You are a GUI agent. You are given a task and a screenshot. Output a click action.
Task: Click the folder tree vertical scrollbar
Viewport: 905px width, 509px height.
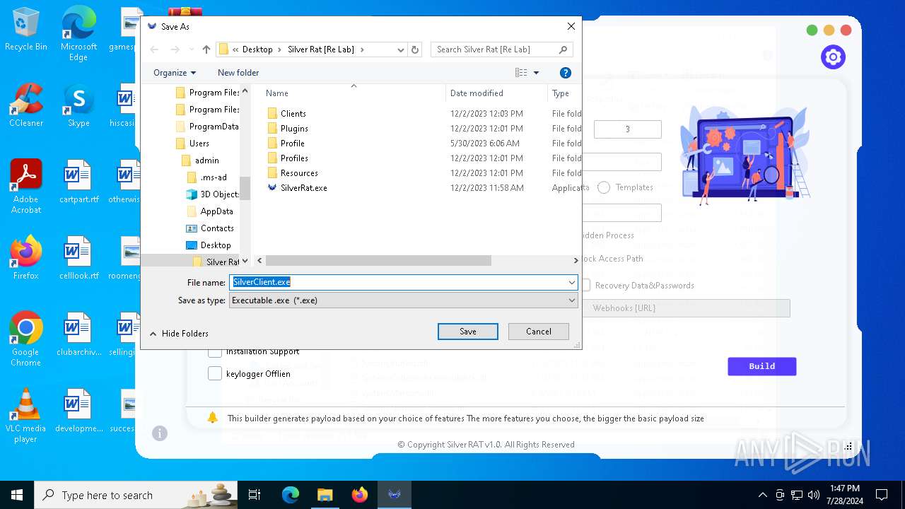tap(245, 187)
